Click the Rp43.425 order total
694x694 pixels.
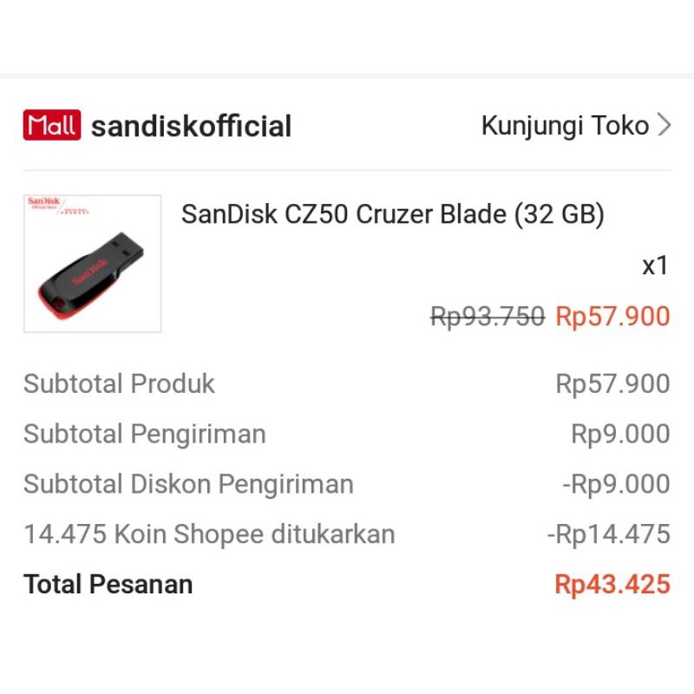pyautogui.click(x=612, y=585)
